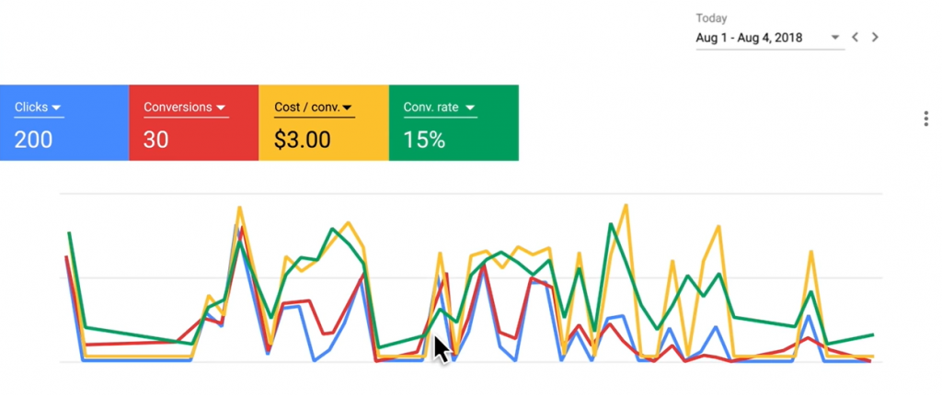Click the Today label above date range
The image size is (942, 396).
tap(711, 17)
